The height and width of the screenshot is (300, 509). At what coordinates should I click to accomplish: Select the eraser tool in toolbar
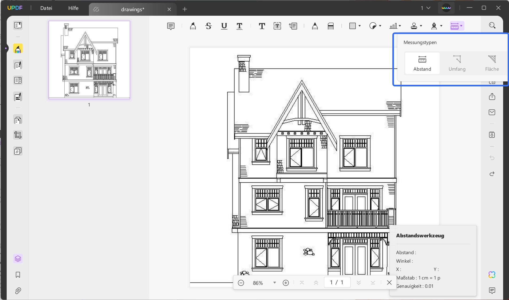click(331, 26)
